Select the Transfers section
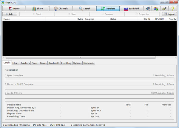This screenshot has height=128, width=179. pos(108,9)
